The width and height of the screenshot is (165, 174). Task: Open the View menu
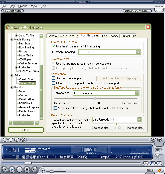click(34, 6)
